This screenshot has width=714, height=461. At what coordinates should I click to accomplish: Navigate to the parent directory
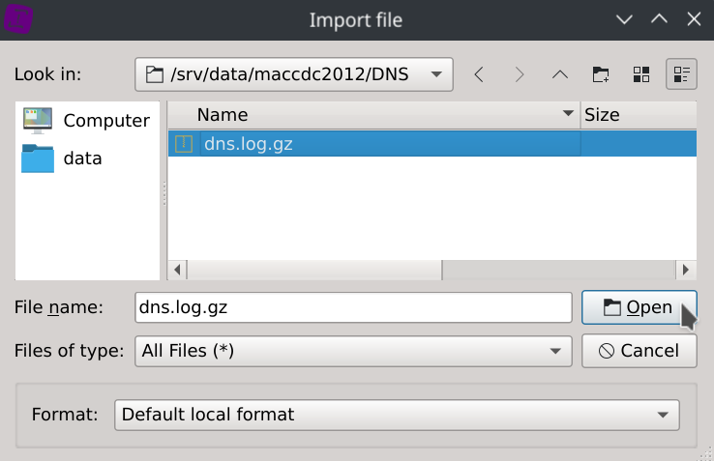point(559,74)
